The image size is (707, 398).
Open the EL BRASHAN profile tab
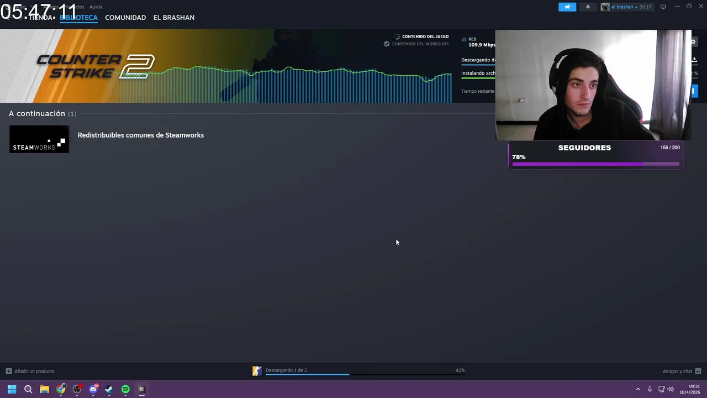(x=173, y=18)
